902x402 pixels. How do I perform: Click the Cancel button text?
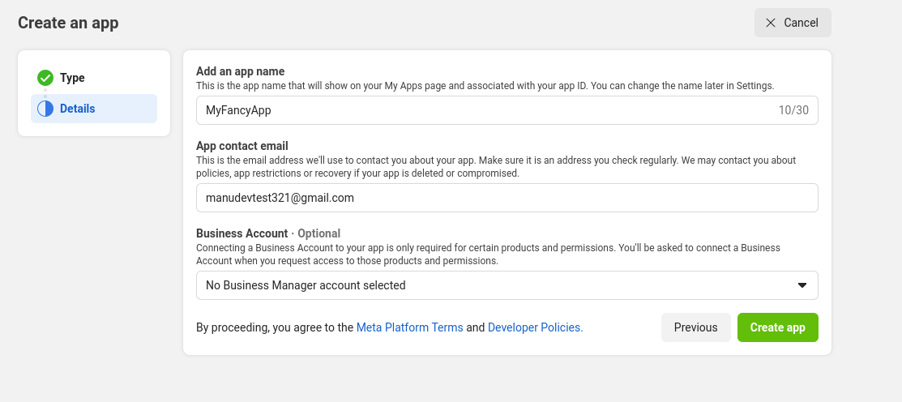801,23
